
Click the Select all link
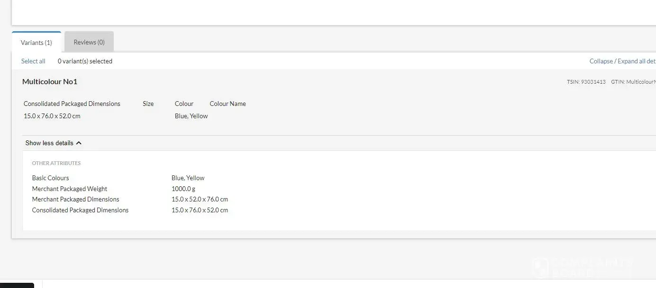pos(33,61)
